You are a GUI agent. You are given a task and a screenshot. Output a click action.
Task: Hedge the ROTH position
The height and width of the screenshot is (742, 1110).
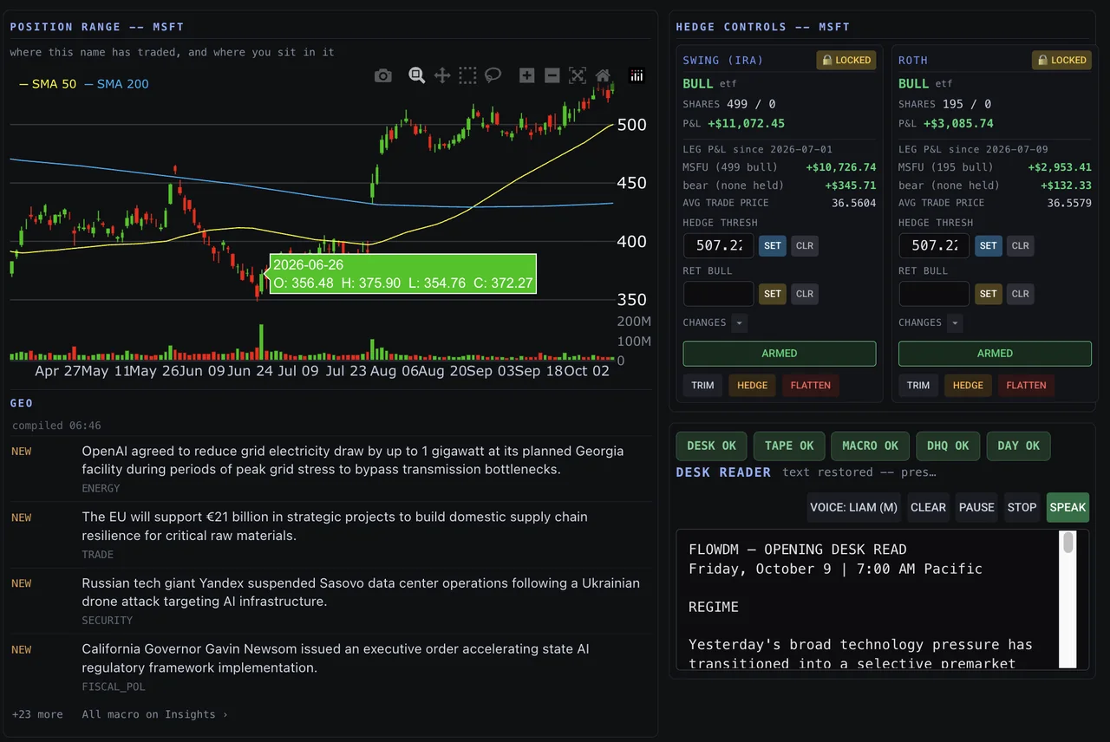coord(968,385)
